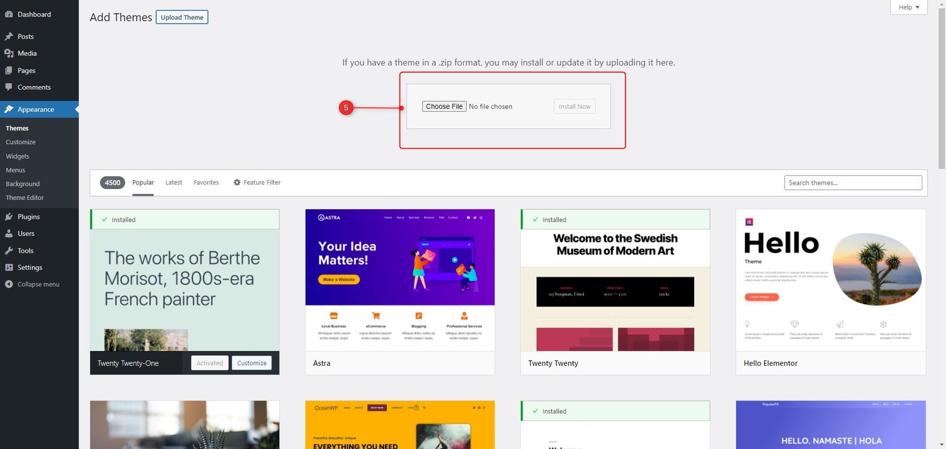Click the Users person icon
Image resolution: width=946 pixels, height=449 pixels.
click(x=9, y=233)
